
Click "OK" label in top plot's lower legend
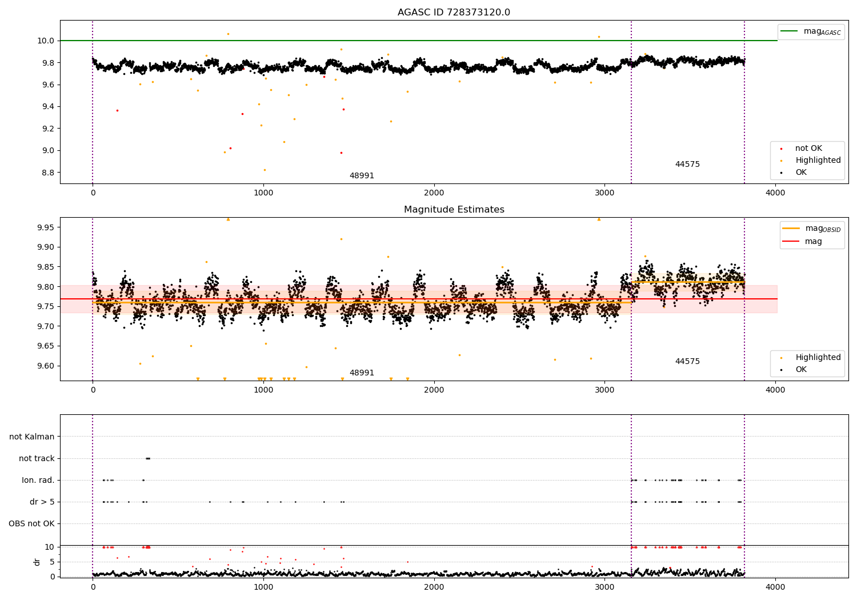coord(801,173)
